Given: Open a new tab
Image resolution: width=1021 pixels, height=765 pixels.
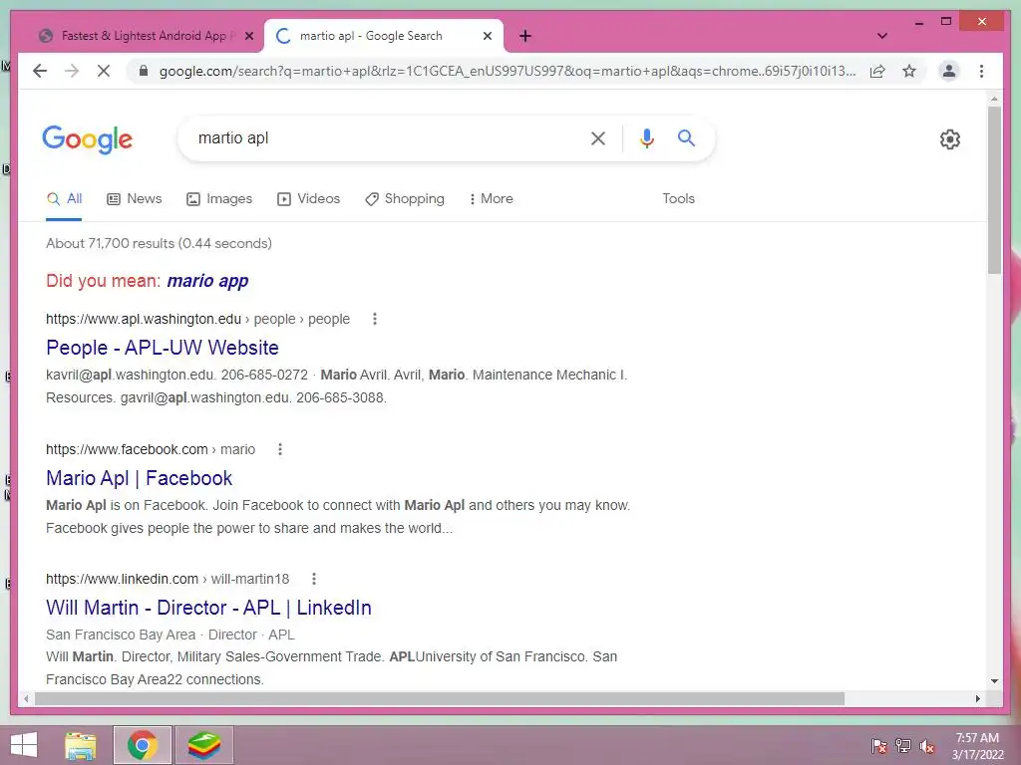Looking at the screenshot, I should [525, 36].
